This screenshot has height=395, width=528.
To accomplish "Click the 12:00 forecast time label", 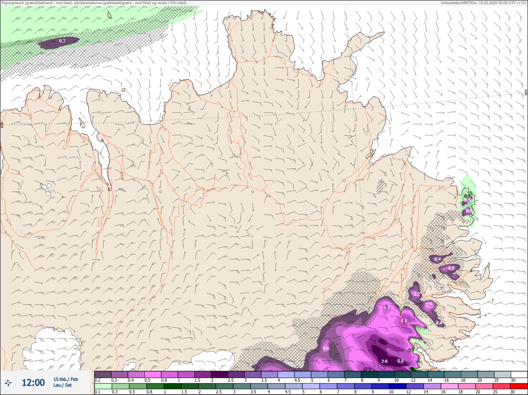I will pyautogui.click(x=33, y=383).
